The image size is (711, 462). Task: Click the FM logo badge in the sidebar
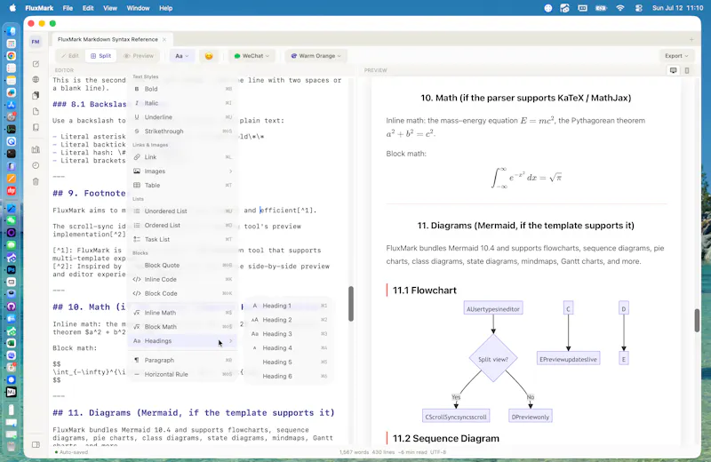click(36, 42)
